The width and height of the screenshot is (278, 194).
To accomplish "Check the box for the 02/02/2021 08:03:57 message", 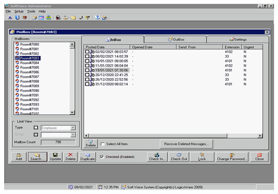I will click(87, 52).
